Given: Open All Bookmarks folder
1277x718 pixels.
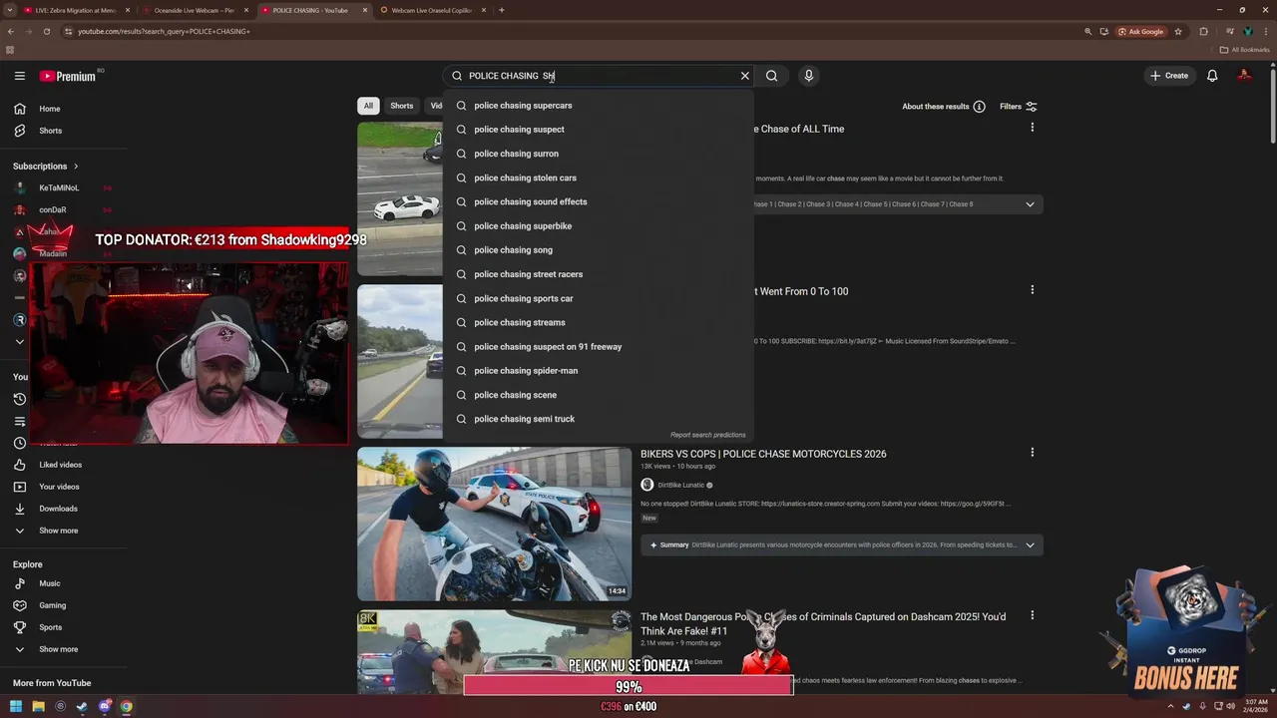Looking at the screenshot, I should point(1244,49).
